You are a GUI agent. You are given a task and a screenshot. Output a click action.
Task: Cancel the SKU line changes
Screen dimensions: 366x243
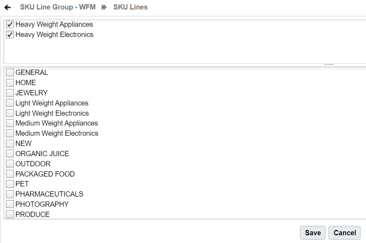pos(345,232)
